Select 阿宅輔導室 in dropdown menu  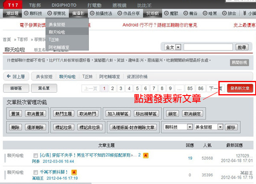(67, 47)
